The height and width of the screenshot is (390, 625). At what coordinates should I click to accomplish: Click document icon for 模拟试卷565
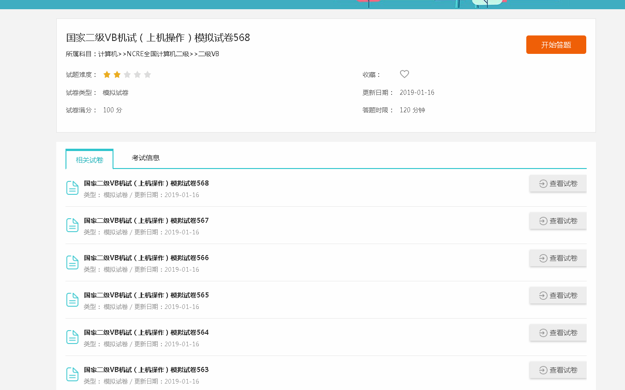[72, 300]
